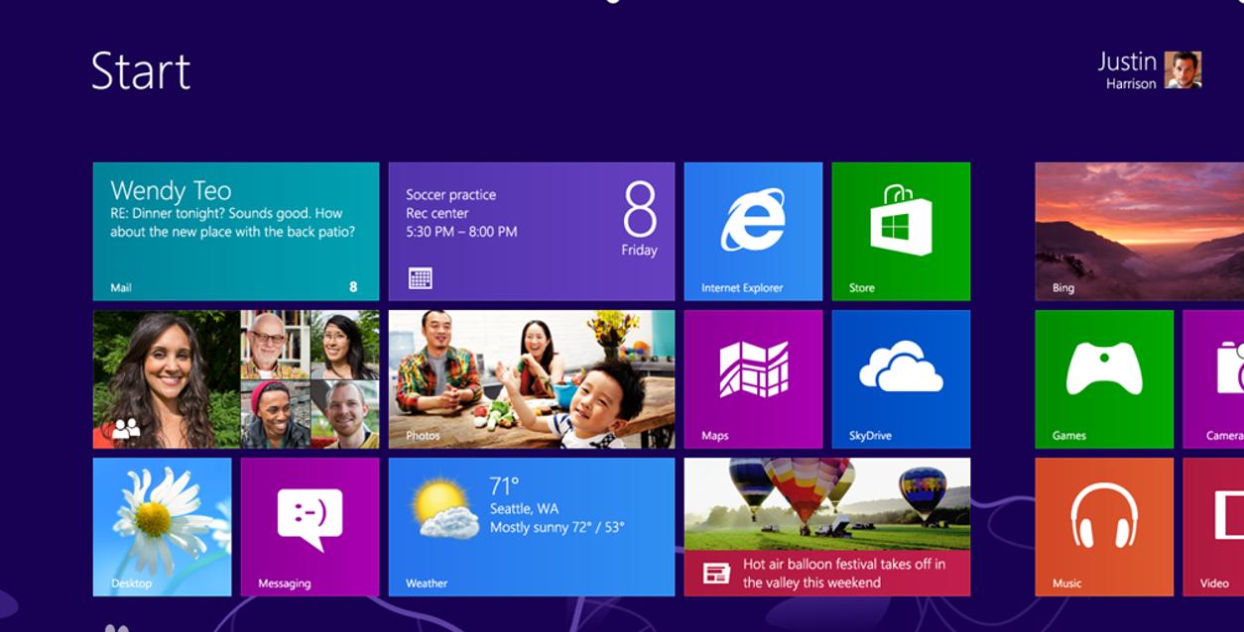Viewport: 1244px width, 632px height.
Task: Open the Desktop daisy tile
Action: [162, 527]
